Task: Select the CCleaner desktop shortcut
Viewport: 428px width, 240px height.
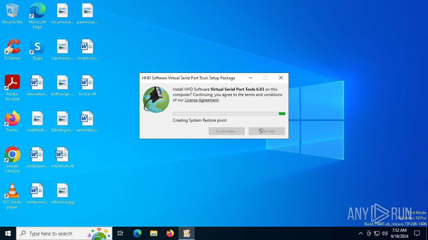Action: click(x=12, y=50)
